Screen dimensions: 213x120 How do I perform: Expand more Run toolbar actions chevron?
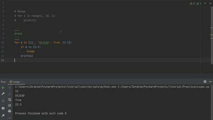click(x=10, y=118)
